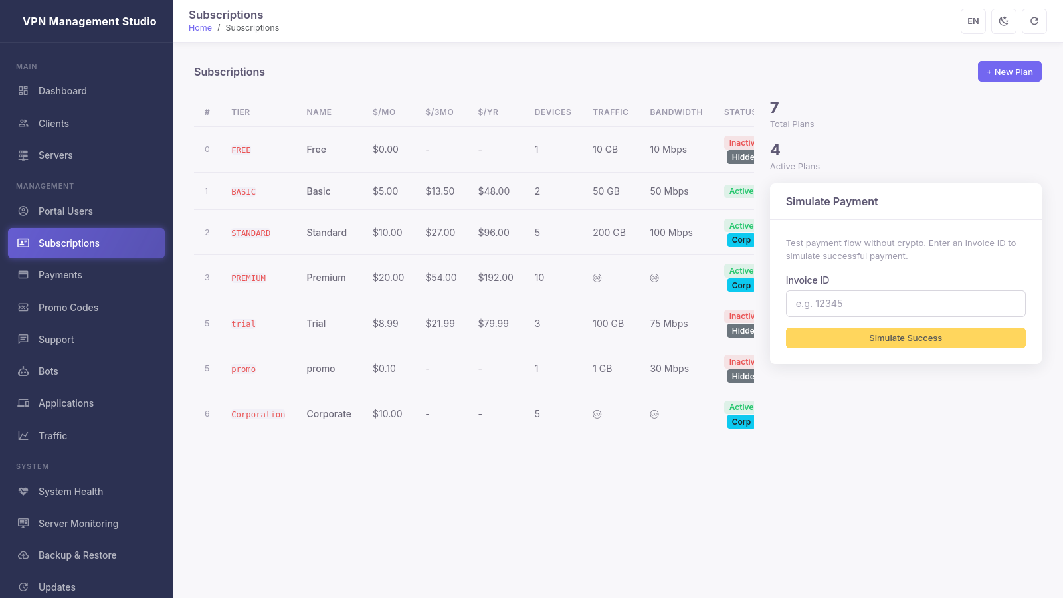
Task: Open Traffic via the chart icon
Action: (x=23, y=435)
